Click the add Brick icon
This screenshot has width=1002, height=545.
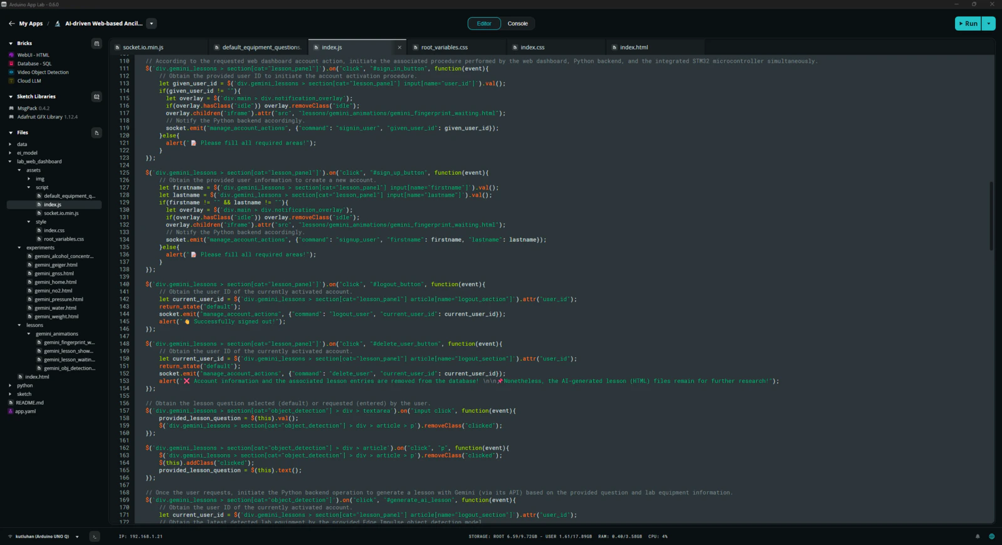tap(96, 43)
